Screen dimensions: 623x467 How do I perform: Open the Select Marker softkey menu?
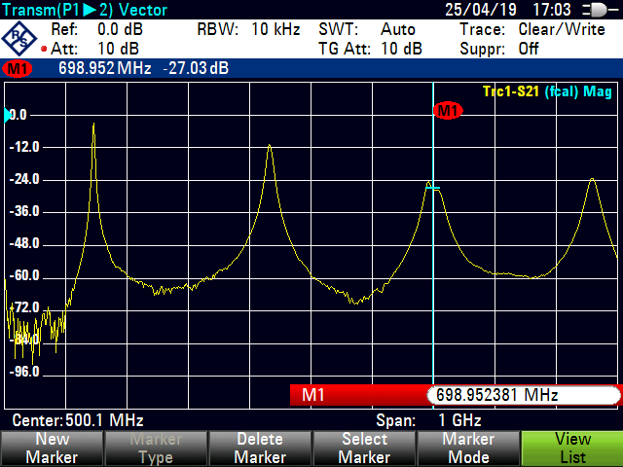[363, 449]
